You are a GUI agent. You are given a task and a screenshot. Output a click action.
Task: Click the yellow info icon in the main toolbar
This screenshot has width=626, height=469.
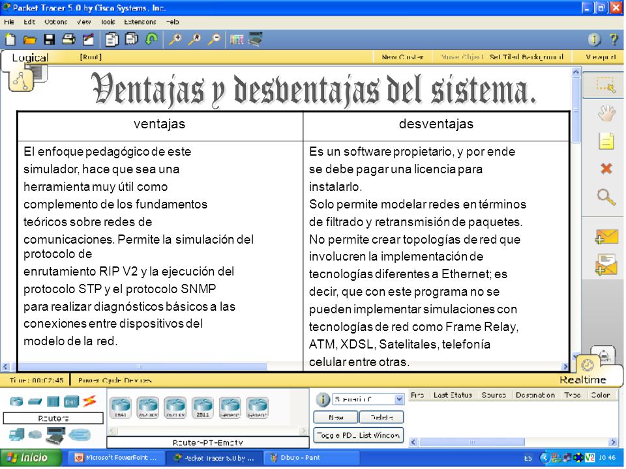(594, 39)
